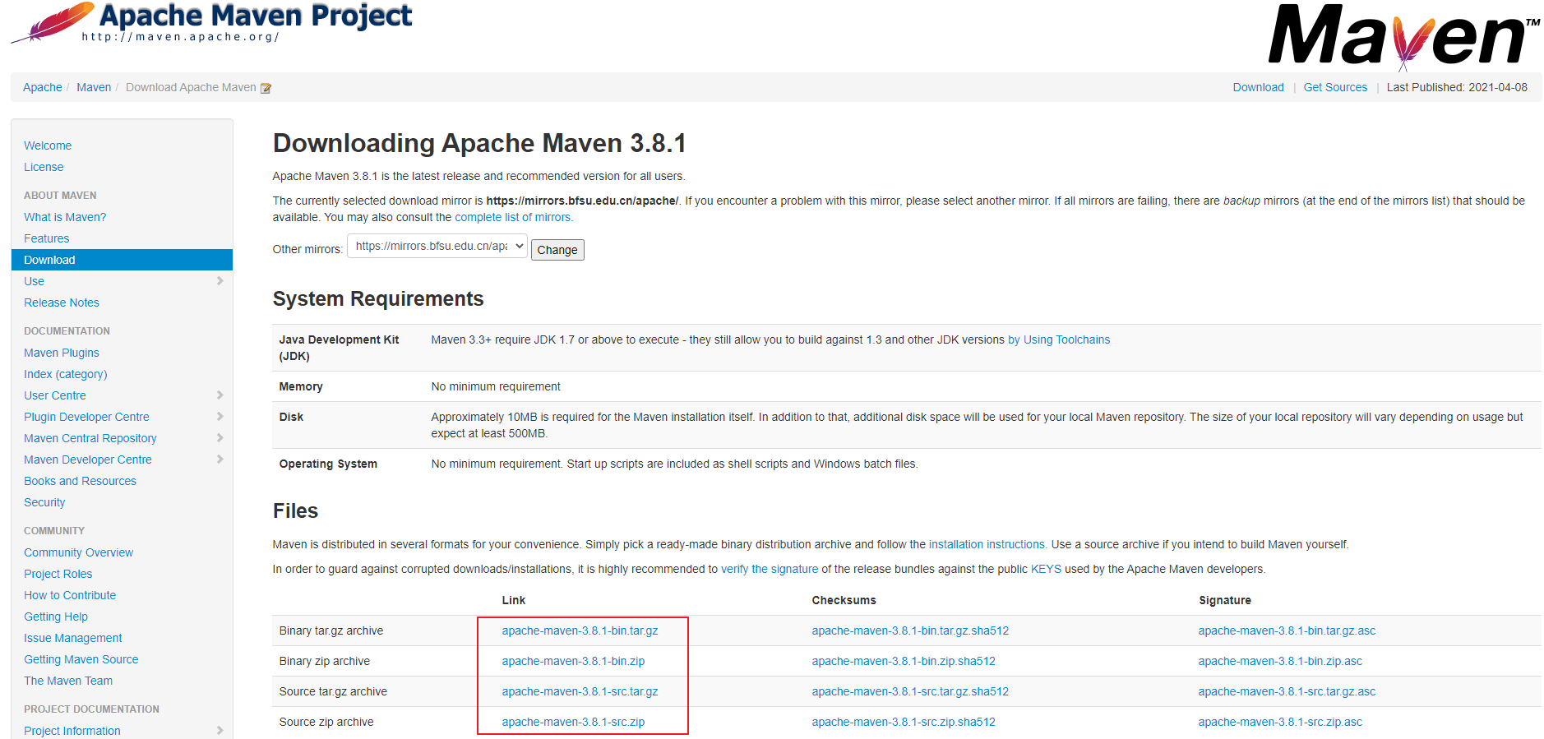Open Maven Central Repository link
Viewport: 1544px width, 739px height.
point(90,438)
